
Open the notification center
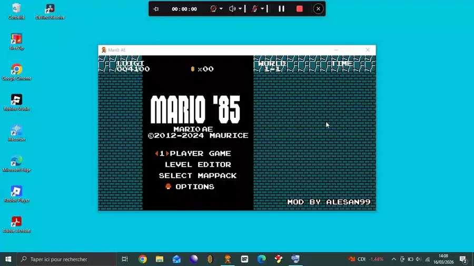point(463,259)
